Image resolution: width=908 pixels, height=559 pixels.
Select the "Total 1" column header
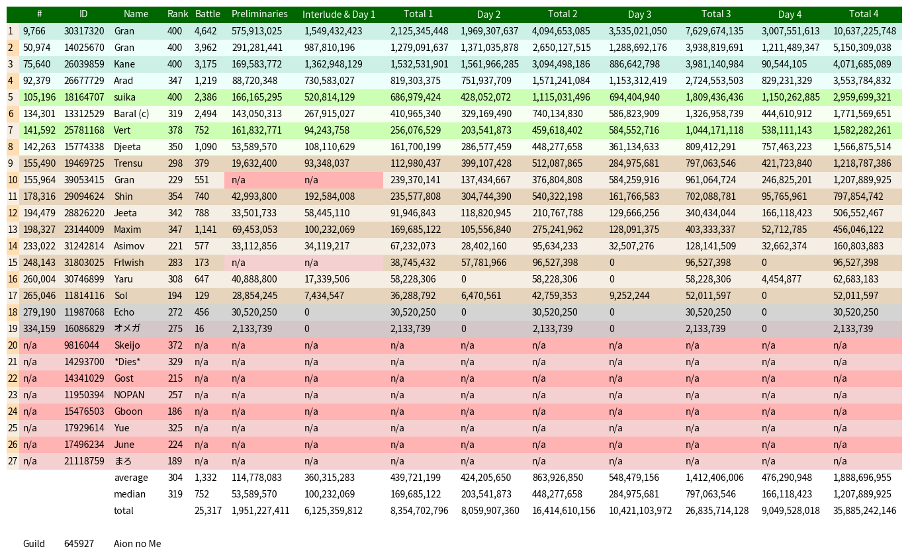pos(418,14)
